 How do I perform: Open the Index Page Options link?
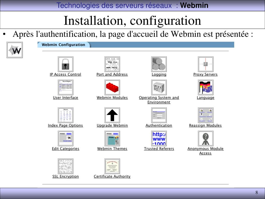click(x=65, y=125)
